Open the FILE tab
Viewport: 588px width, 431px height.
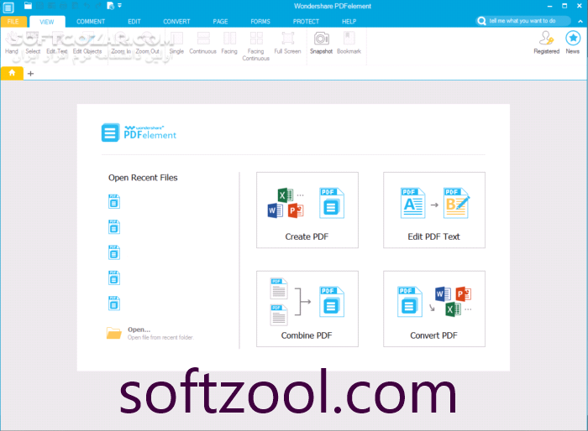13,22
